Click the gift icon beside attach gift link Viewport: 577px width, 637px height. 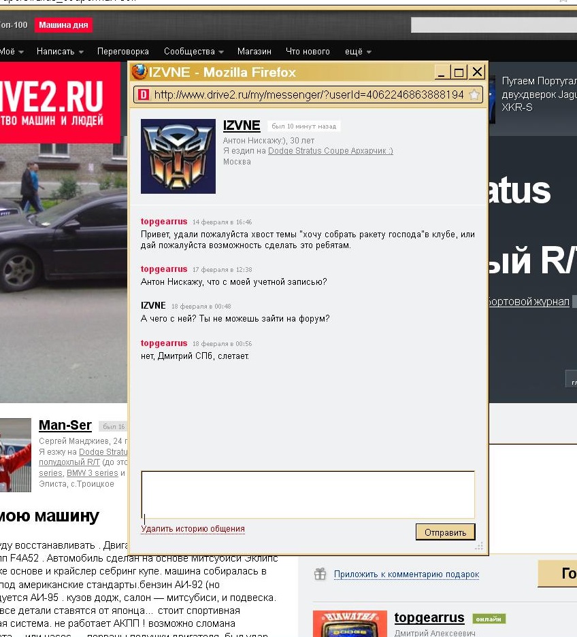320,574
